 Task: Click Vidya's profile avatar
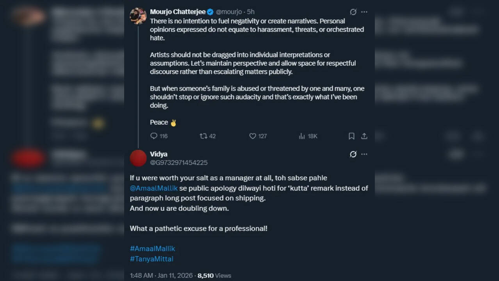(138, 158)
